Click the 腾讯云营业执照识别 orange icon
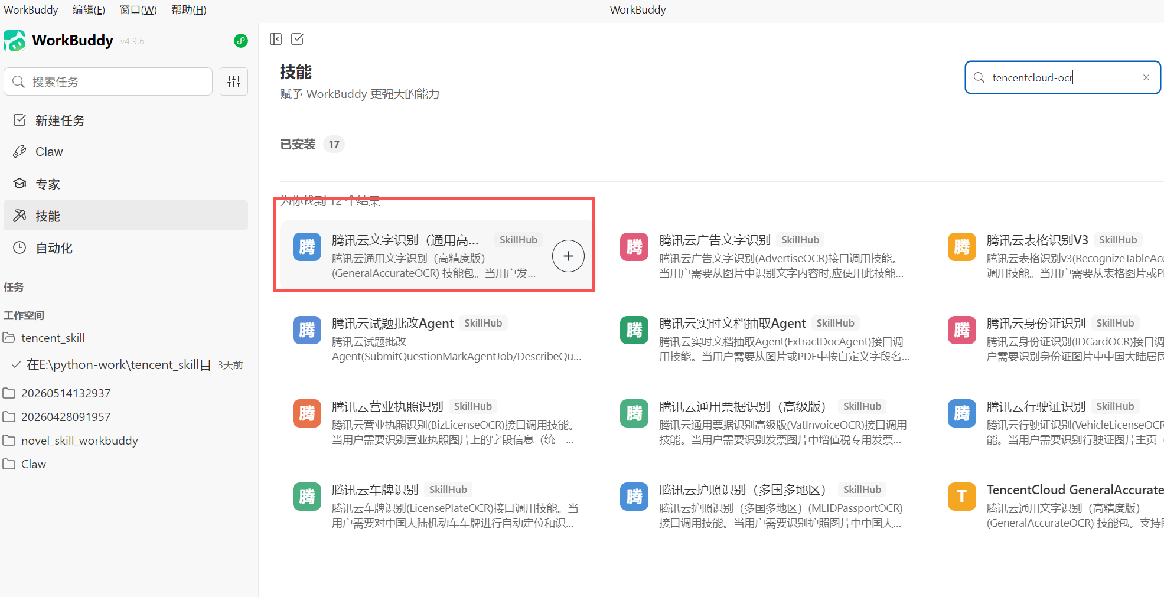 (307, 413)
